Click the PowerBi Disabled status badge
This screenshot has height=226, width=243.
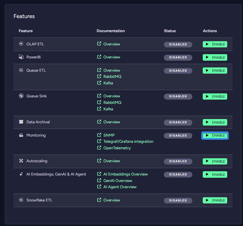tap(178, 57)
